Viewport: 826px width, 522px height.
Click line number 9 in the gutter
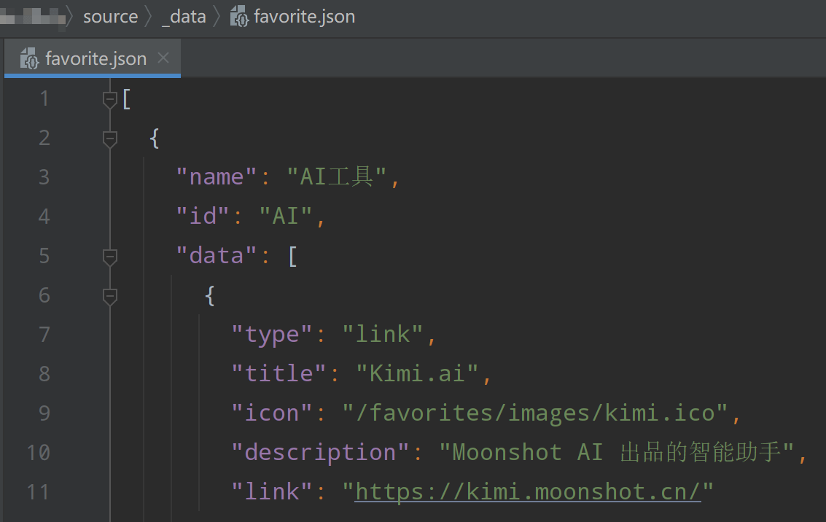[44, 413]
